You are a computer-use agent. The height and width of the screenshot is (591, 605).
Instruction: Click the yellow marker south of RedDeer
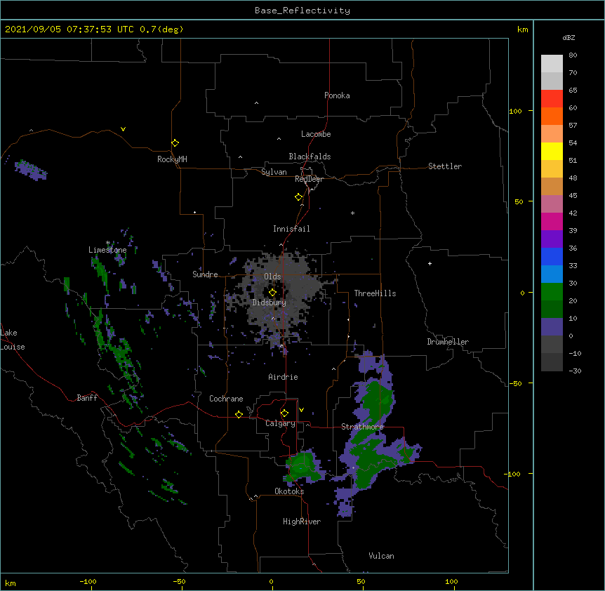[298, 197]
